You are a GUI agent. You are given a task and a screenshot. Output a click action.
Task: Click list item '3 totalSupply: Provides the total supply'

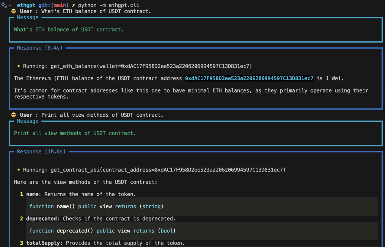point(102,243)
